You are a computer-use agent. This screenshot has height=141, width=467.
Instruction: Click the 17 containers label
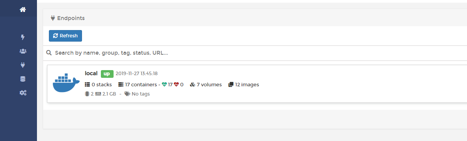pyautogui.click(x=140, y=84)
